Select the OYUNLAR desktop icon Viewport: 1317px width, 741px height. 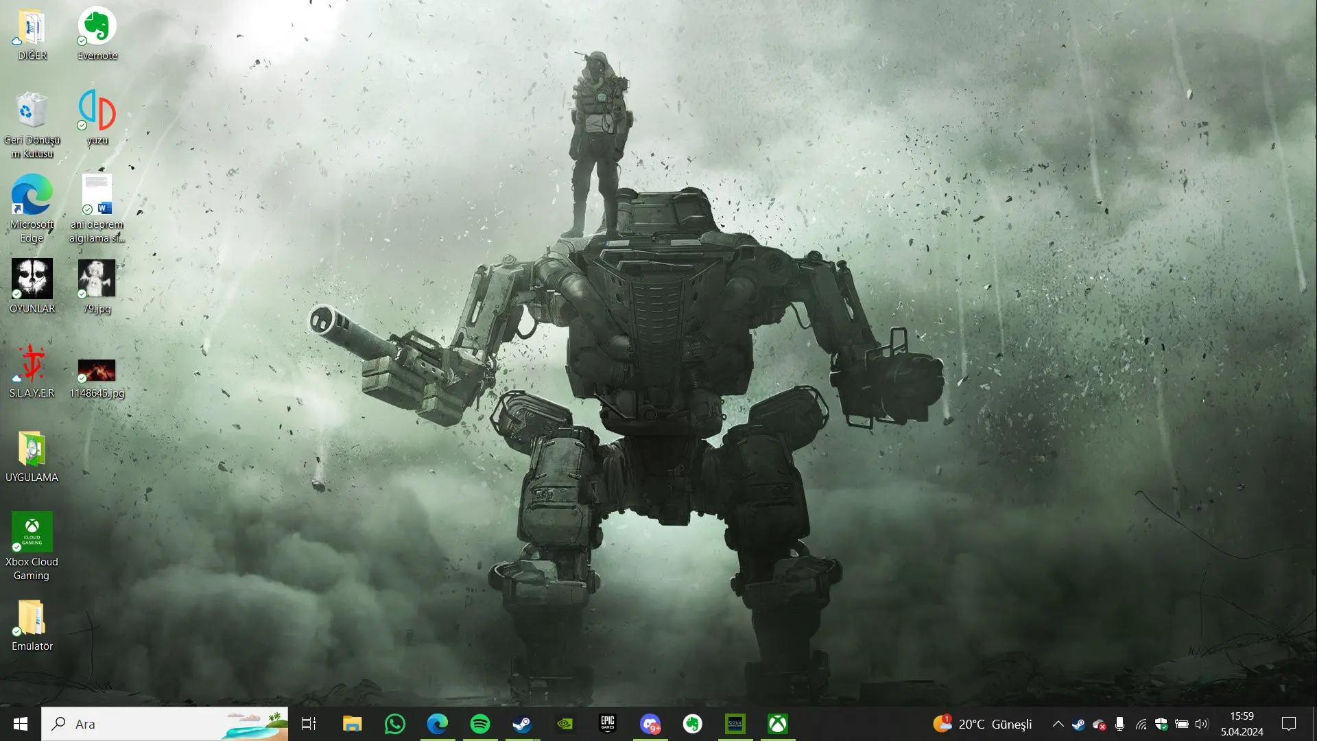pos(32,287)
